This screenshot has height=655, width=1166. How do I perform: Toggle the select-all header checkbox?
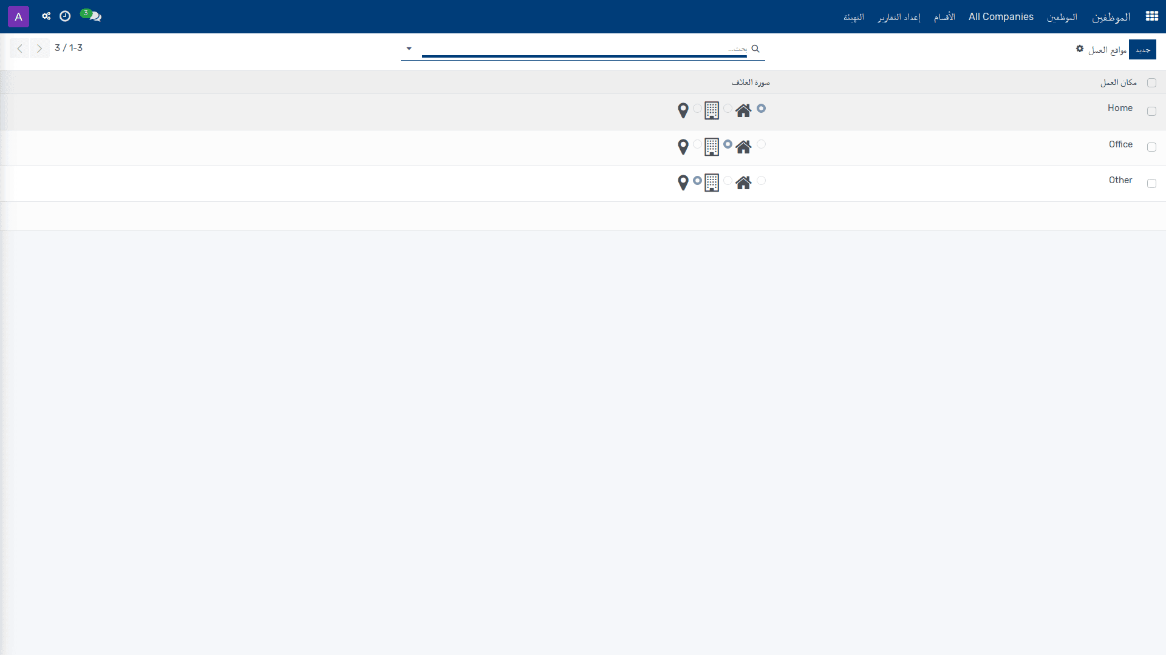1151,82
